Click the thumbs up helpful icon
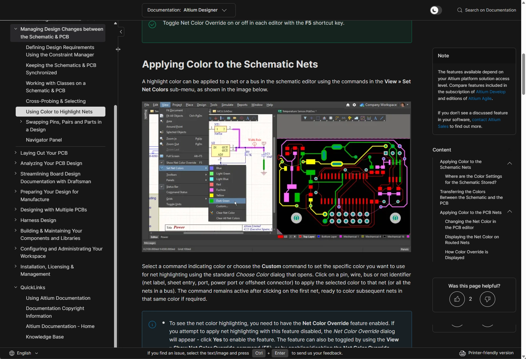Image resolution: width=526 pixels, height=359 pixels. pyautogui.click(x=457, y=299)
